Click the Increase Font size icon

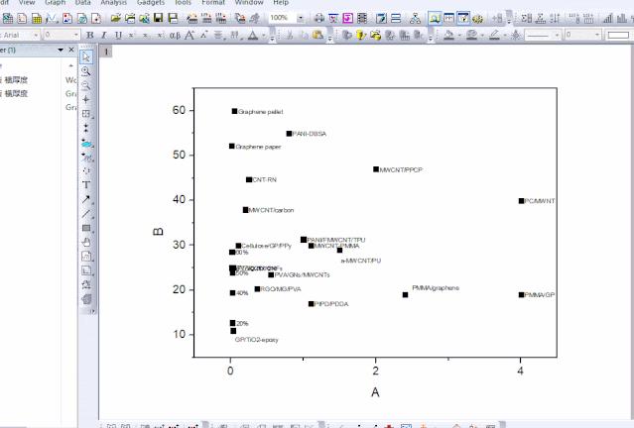point(190,35)
